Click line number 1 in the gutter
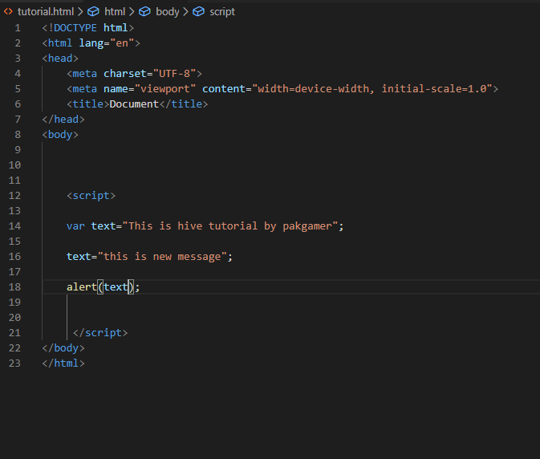540x459 pixels. (x=18, y=28)
